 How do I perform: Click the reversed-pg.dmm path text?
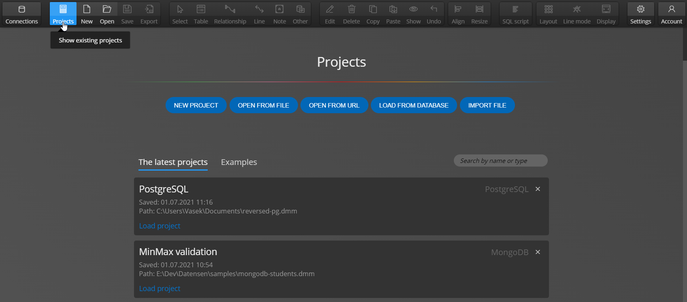tap(218, 211)
